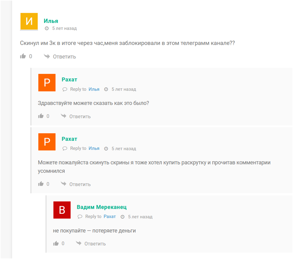Click speech bubble icon in Вадим's reply

[80, 217]
